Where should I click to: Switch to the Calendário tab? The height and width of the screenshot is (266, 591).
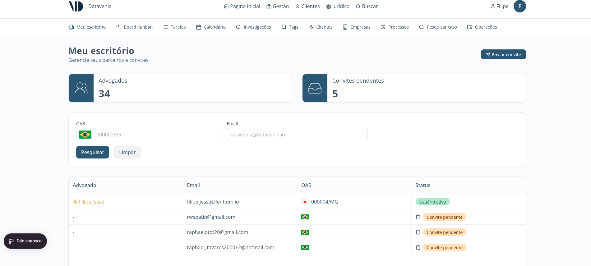point(211,27)
